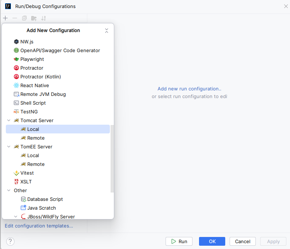Screen dimensions: 290x249
Task: Click the Apply button
Action: 273,241
